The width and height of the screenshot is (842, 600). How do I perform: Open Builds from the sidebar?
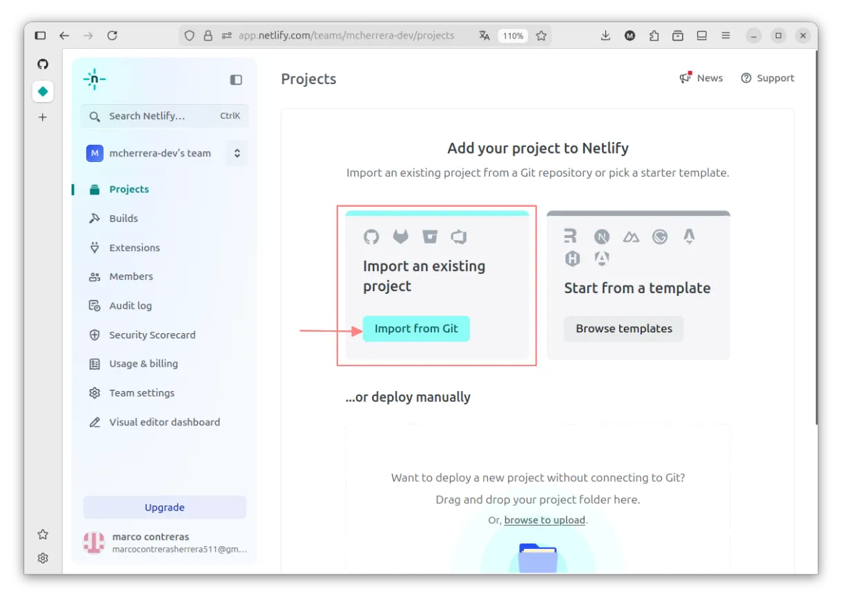[123, 219]
